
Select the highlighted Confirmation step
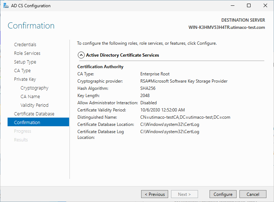point(38,122)
